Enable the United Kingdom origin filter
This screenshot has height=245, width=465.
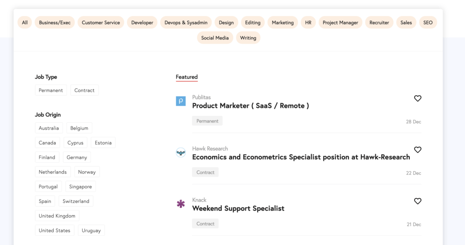point(57,216)
